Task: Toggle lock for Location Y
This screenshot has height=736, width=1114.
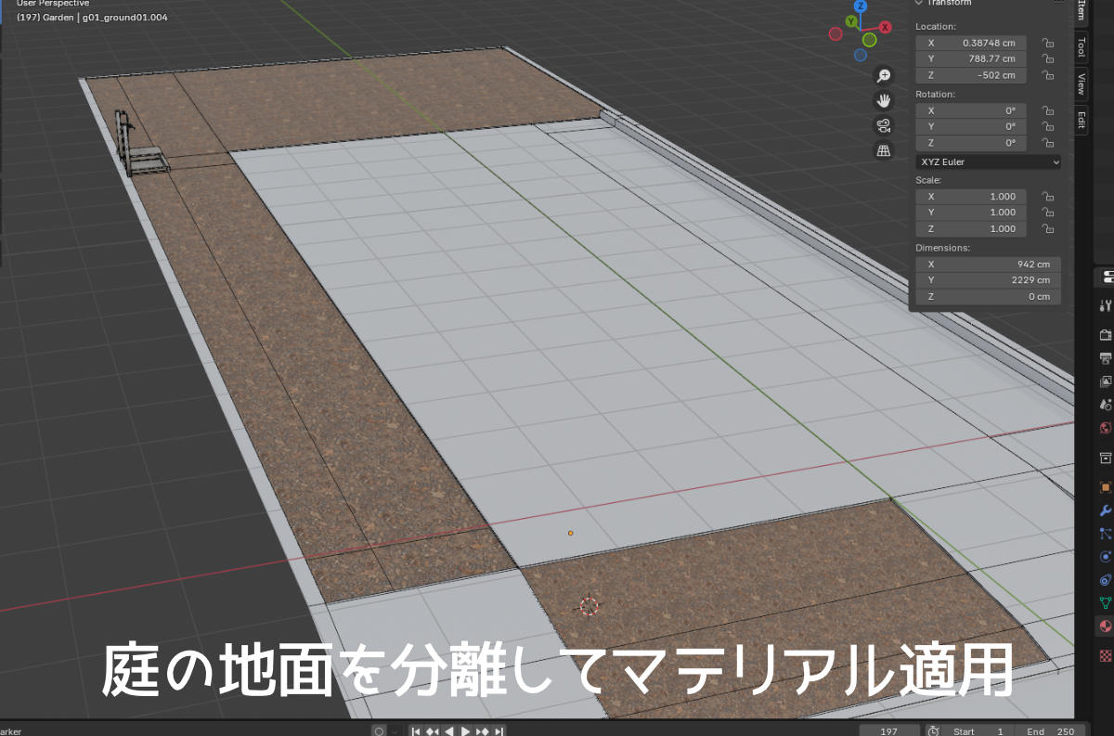Action: coord(1046,58)
